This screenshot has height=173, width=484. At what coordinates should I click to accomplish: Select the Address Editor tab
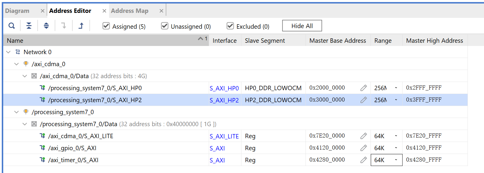[70, 11]
